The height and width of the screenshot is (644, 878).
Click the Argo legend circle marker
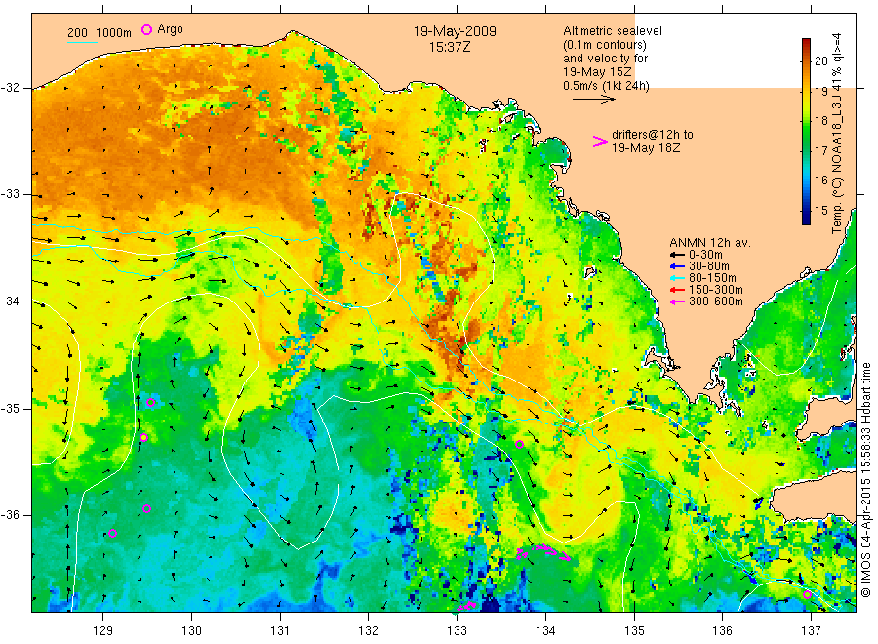146,29
